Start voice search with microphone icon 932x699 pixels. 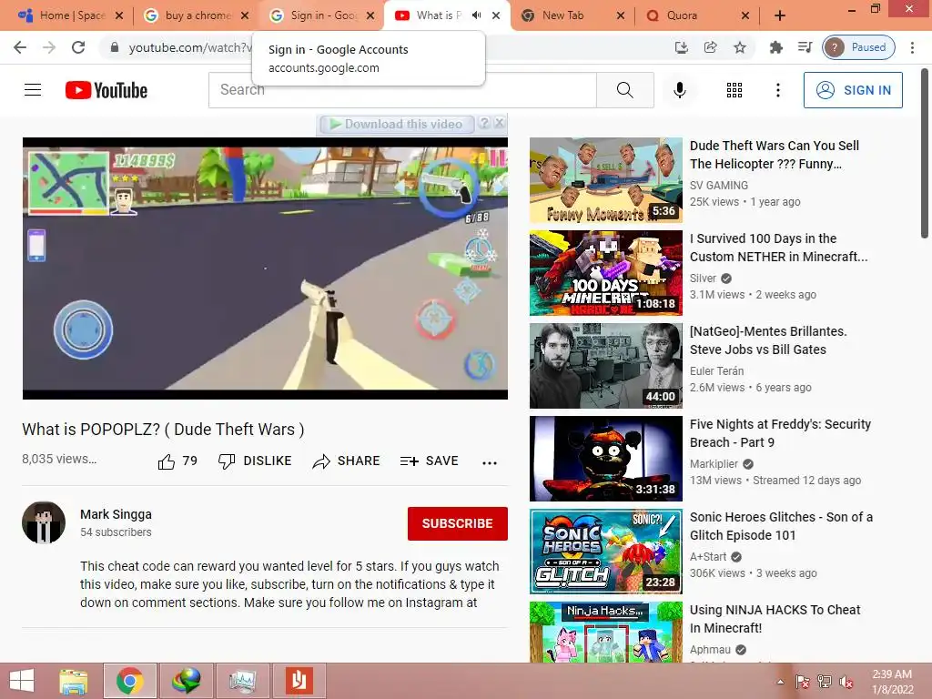(679, 90)
